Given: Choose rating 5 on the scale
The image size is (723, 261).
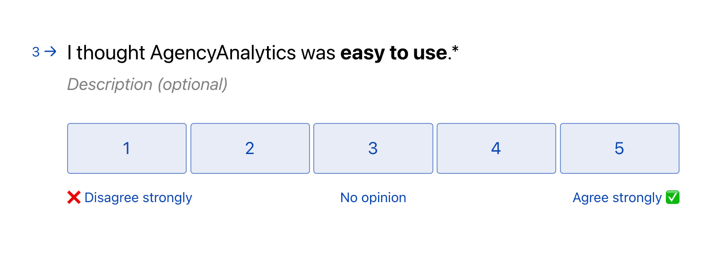Looking at the screenshot, I should [x=620, y=148].
